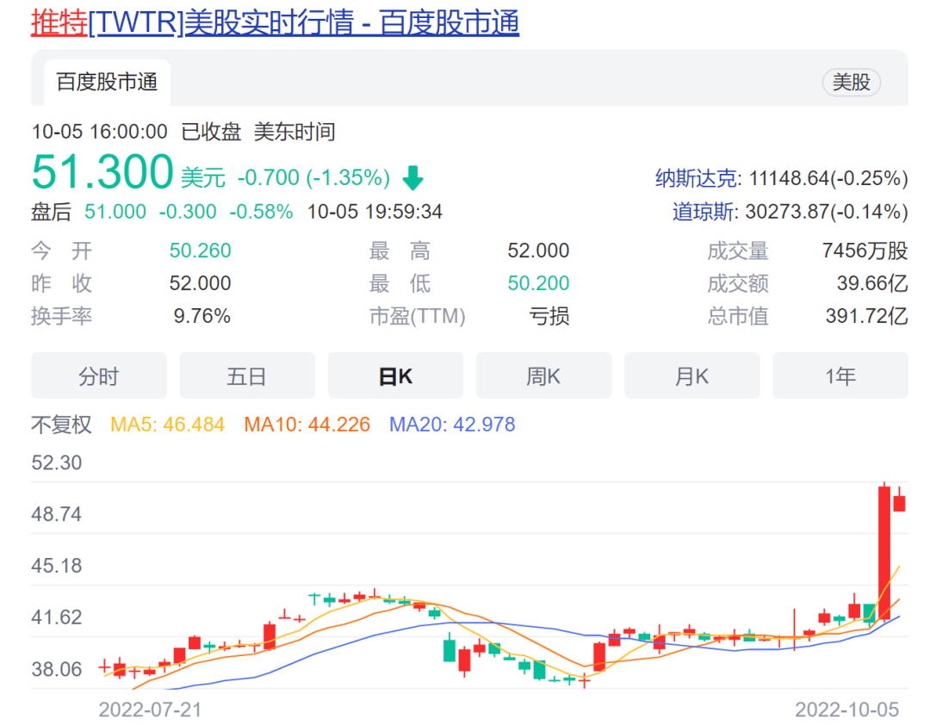Click the green down arrow icon
Viewport: 930px width, 725px height.
pyautogui.click(x=412, y=178)
